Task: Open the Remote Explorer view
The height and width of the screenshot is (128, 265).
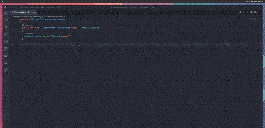Action: click(6, 41)
